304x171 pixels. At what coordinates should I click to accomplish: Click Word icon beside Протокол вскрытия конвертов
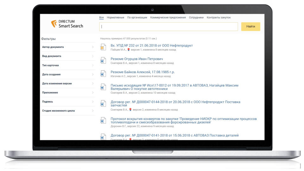point(103,120)
